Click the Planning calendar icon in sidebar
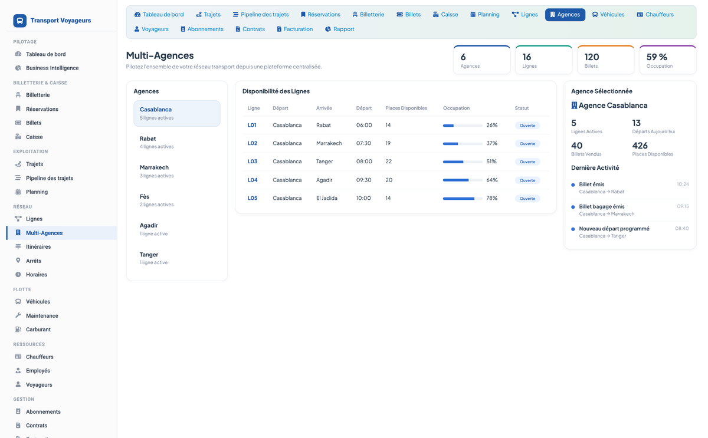 click(18, 192)
